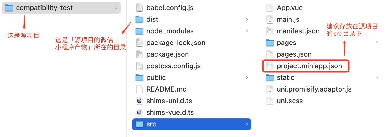Select the README.md file

(166, 89)
